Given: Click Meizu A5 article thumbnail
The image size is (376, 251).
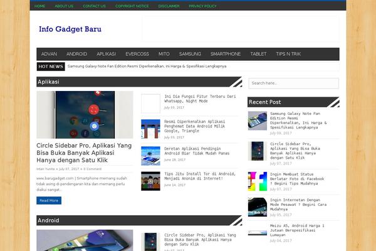Looking at the screenshot, I should point(258,233).
